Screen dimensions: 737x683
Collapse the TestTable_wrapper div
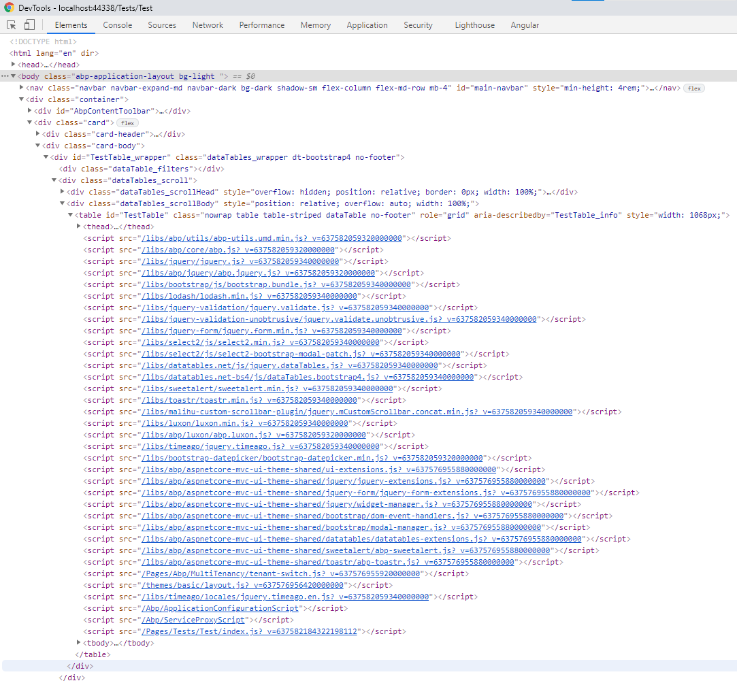46,157
